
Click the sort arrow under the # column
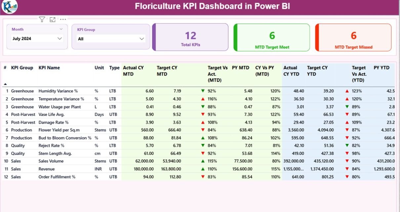(5, 84)
